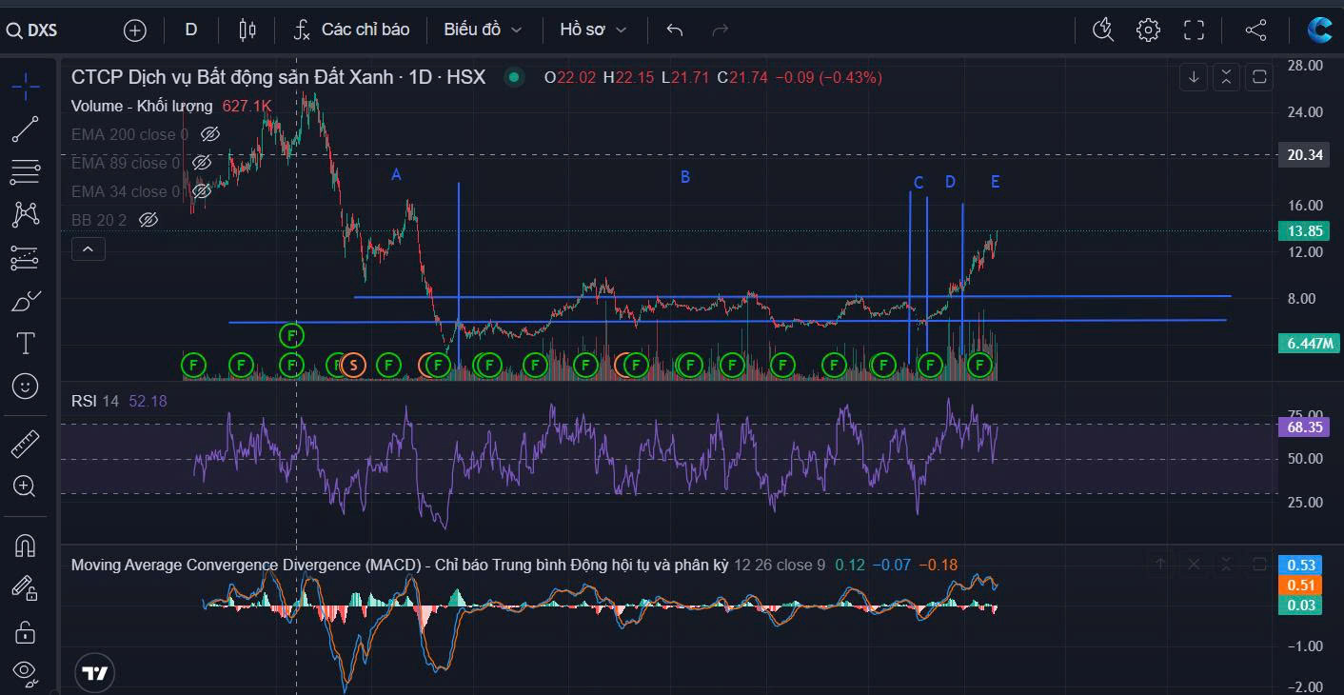Viewport: 1344px width, 695px height.
Task: Undo the last chart action
Action: tap(675, 30)
